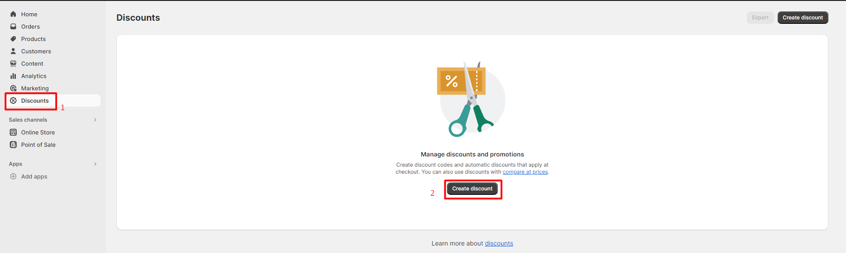Open Analytics in the sidebar
This screenshot has width=846, height=253.
(x=53, y=76)
